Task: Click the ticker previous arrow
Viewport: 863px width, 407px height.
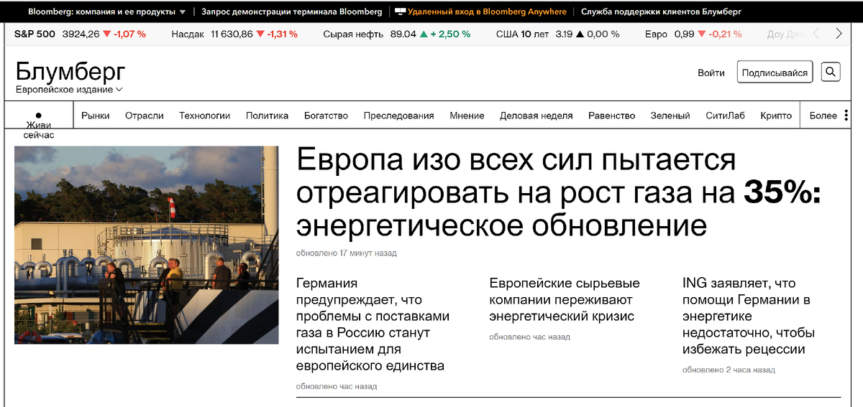Action: [x=816, y=34]
